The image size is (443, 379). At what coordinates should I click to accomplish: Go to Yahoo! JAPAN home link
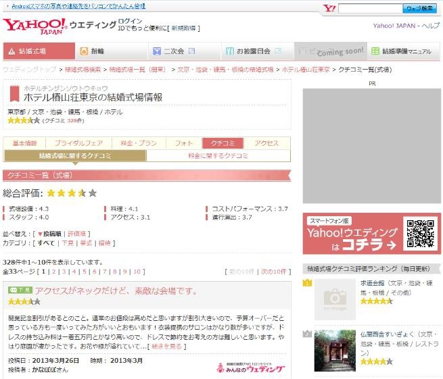394,26
